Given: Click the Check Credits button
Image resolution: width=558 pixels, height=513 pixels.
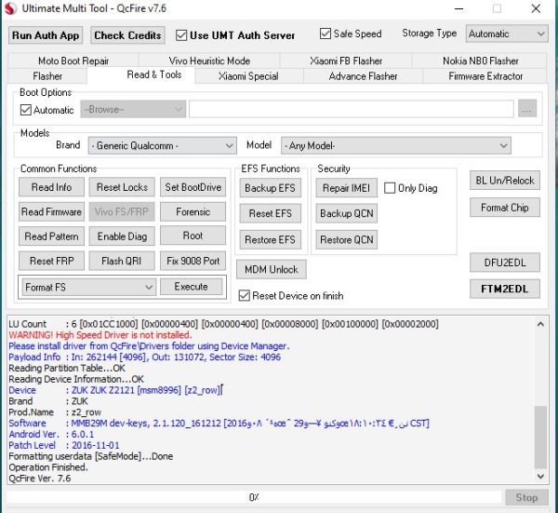Looking at the screenshot, I should [127, 35].
